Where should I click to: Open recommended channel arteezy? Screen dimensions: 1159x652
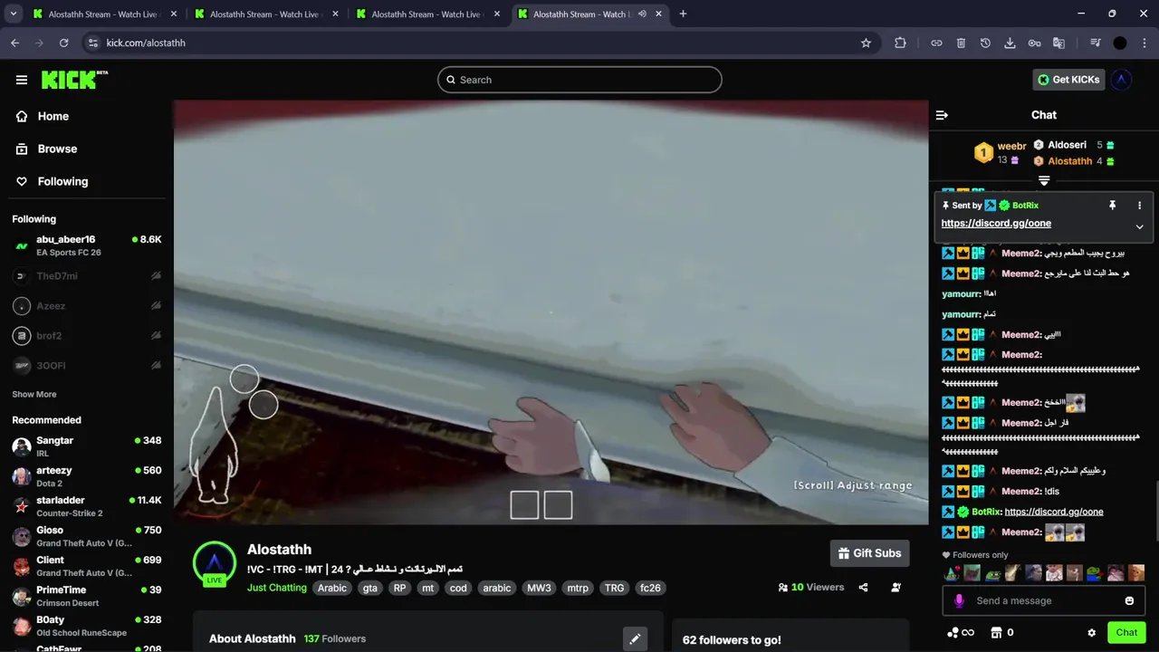87,476
